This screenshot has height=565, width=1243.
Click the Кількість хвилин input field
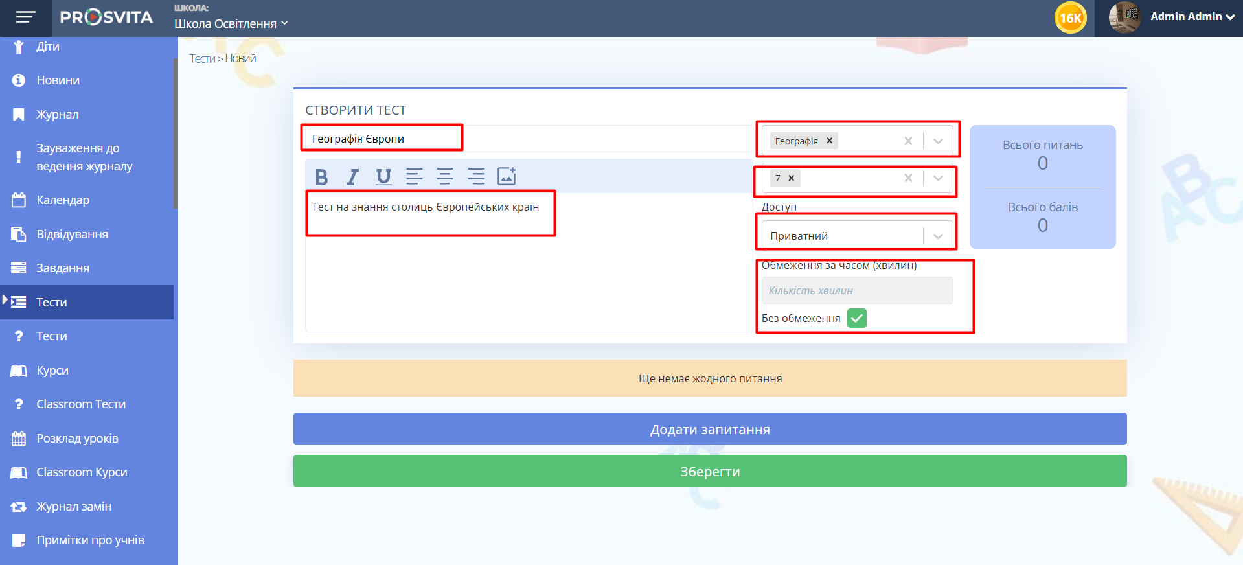pos(856,290)
